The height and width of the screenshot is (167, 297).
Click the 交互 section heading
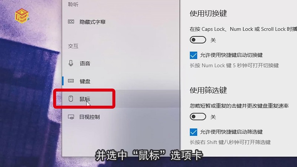click(x=73, y=46)
